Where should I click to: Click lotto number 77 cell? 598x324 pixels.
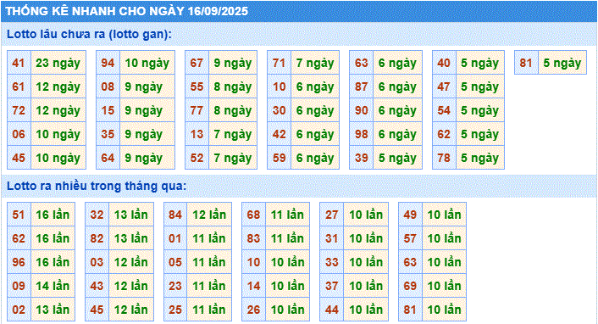[x=197, y=110]
